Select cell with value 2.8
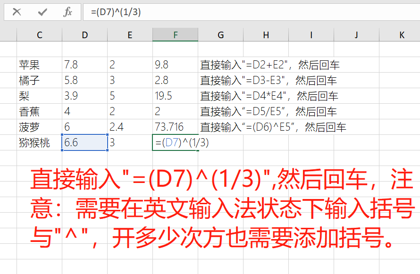420x274 pixels. coord(175,80)
